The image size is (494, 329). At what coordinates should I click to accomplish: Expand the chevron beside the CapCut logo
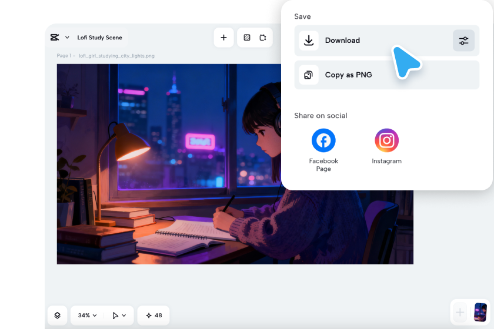(x=67, y=38)
